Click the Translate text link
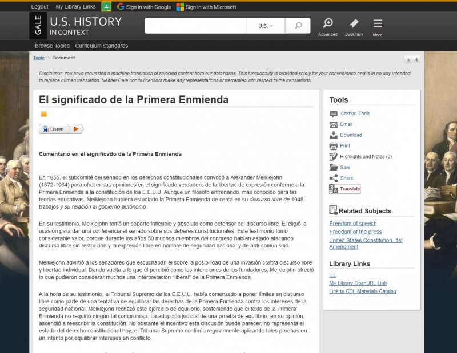457x353 pixels. coord(350,189)
